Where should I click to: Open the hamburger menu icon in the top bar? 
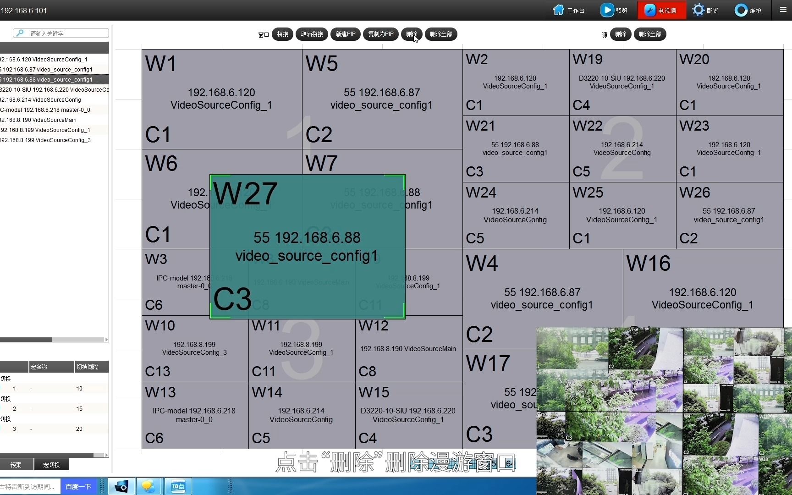[783, 10]
